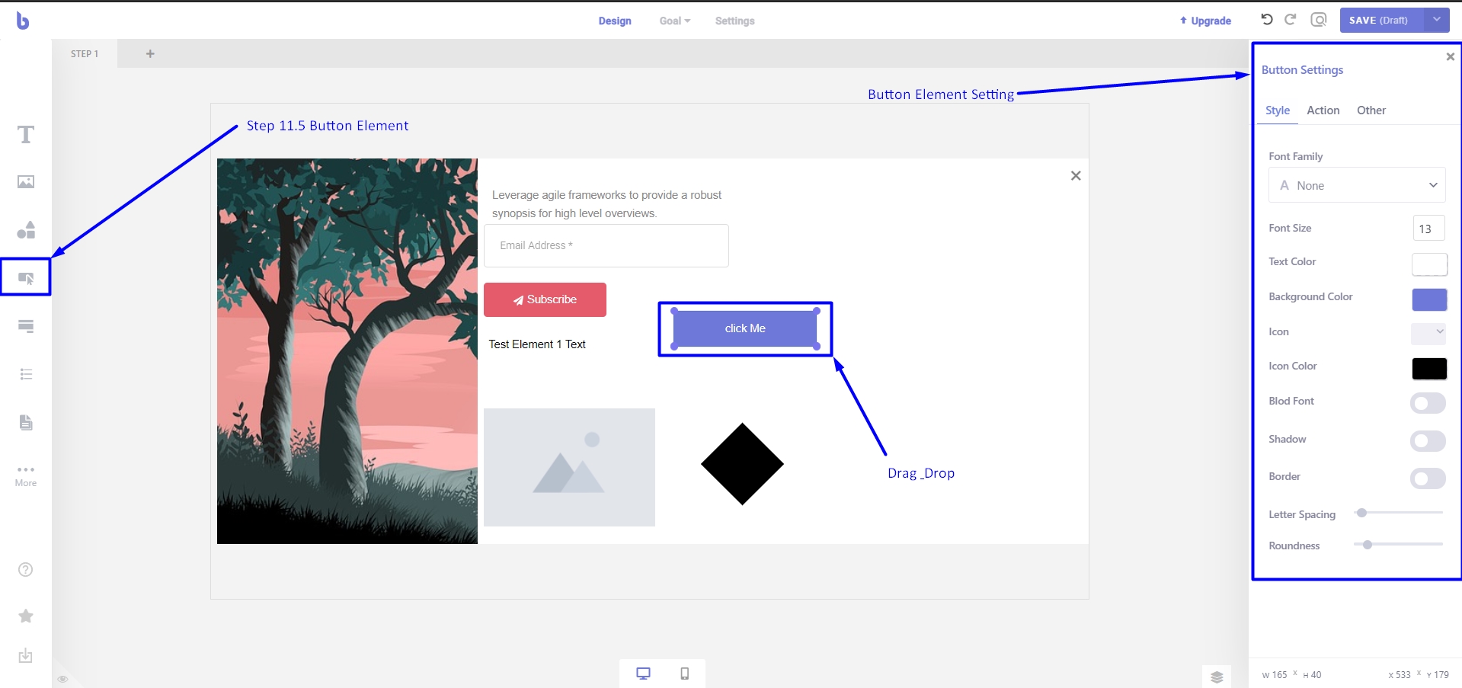Open the Goal dropdown menu

[674, 21]
